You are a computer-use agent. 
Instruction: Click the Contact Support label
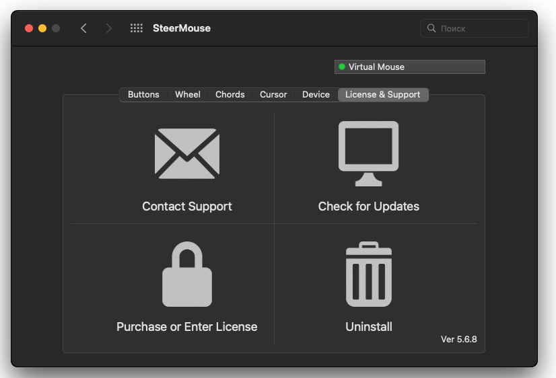click(187, 206)
